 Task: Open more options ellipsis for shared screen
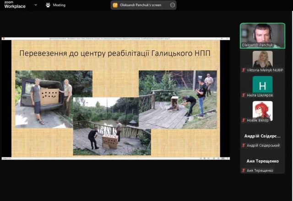[x=173, y=5]
